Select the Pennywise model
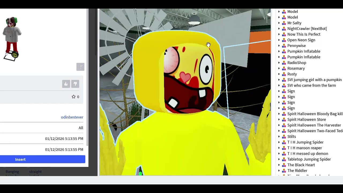 296,46
